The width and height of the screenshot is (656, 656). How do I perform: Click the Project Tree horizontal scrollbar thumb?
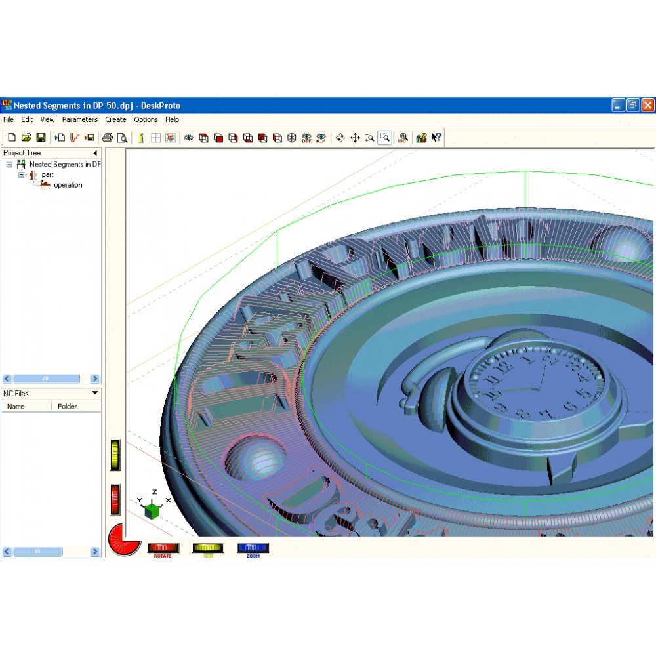(x=46, y=379)
